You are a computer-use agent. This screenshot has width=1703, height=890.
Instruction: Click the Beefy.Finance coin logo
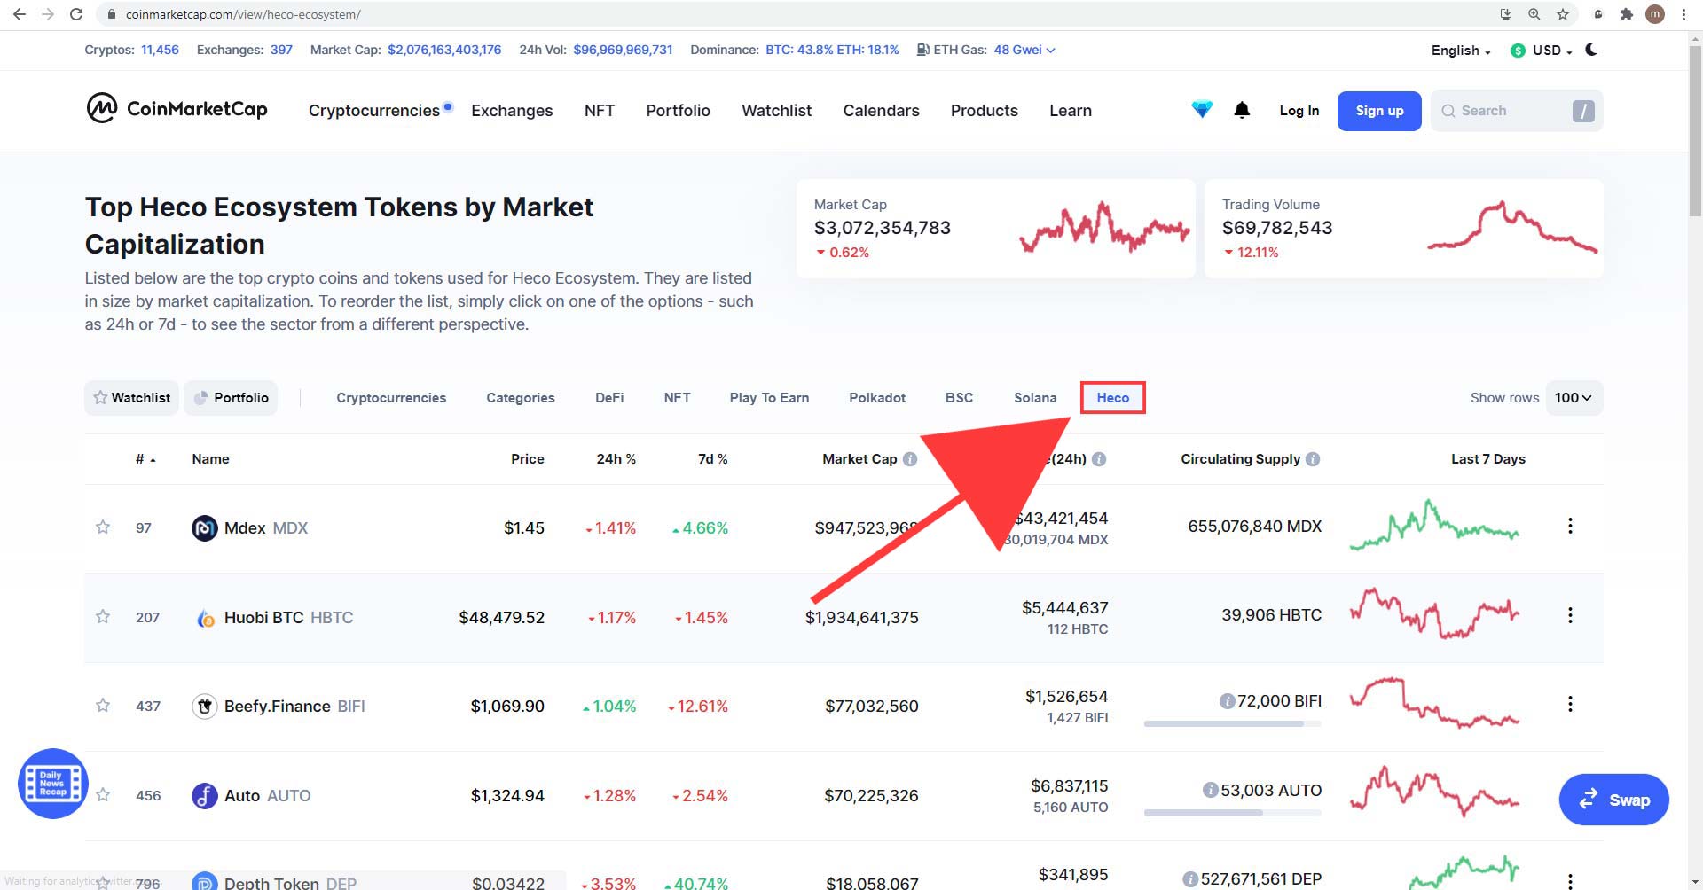tap(205, 707)
